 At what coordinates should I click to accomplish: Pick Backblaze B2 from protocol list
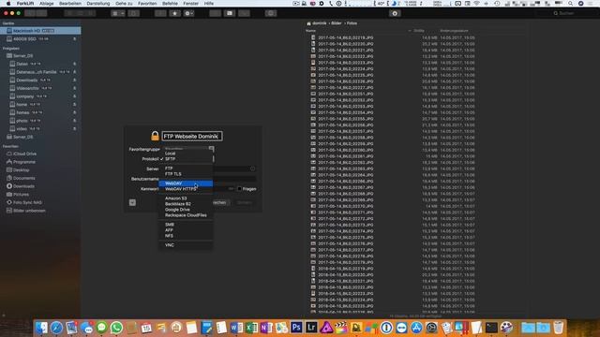[186, 204]
